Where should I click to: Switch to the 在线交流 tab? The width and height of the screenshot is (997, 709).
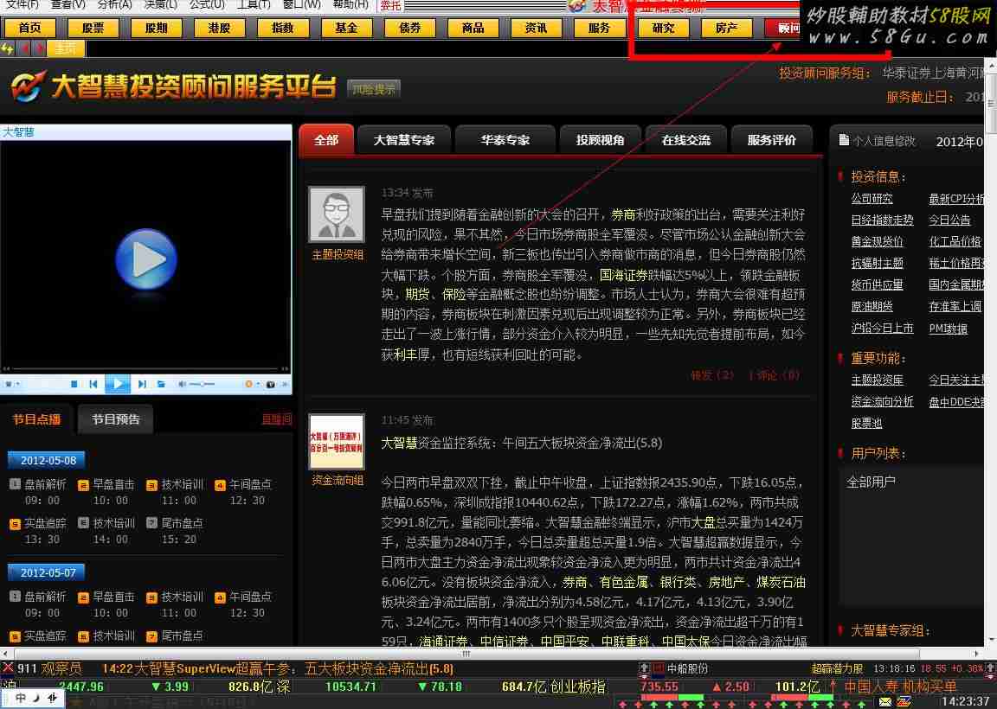point(686,140)
